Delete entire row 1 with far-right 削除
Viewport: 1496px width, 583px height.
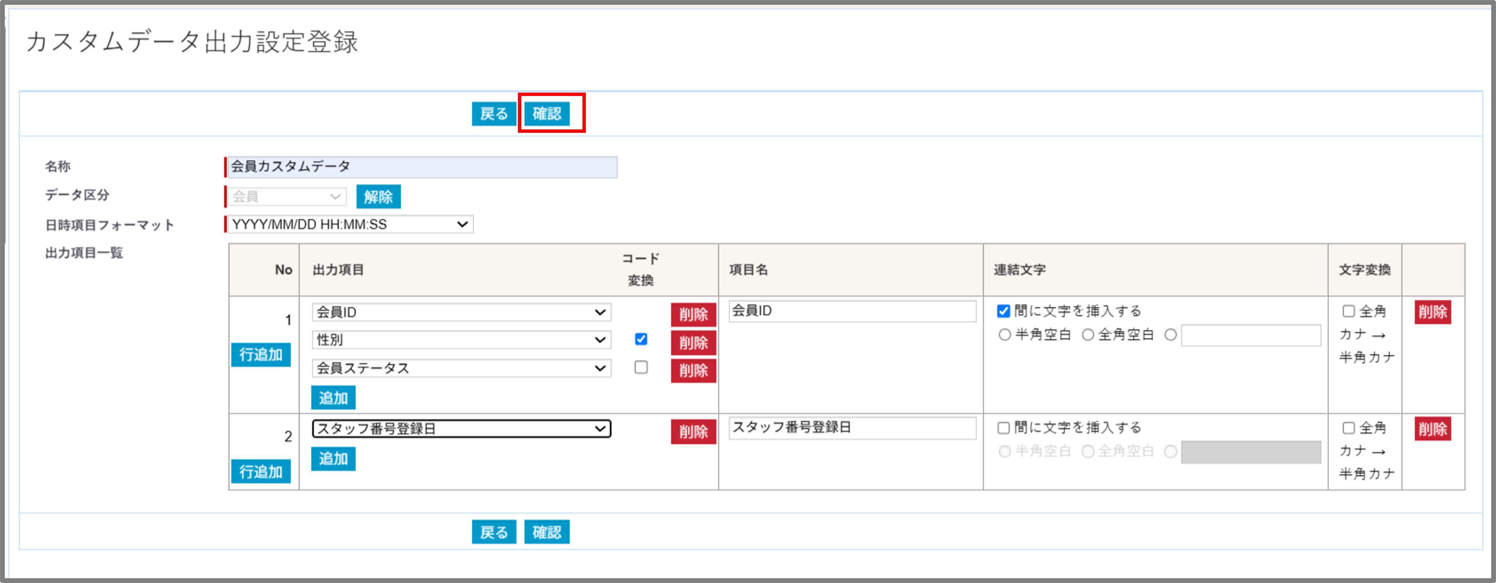pos(1432,312)
